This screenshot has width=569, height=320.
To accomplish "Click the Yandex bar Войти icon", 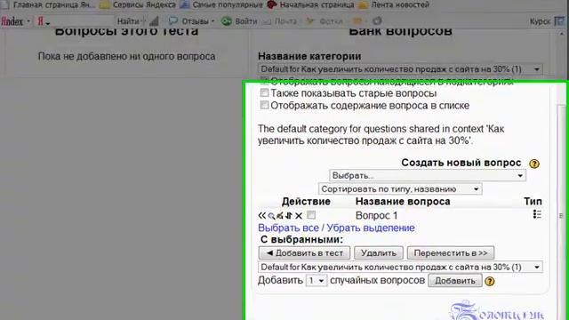I will click(x=227, y=21).
